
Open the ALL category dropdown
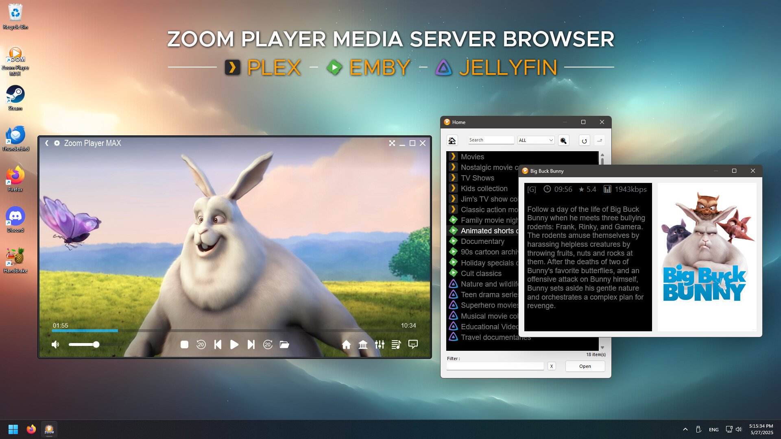pos(535,140)
